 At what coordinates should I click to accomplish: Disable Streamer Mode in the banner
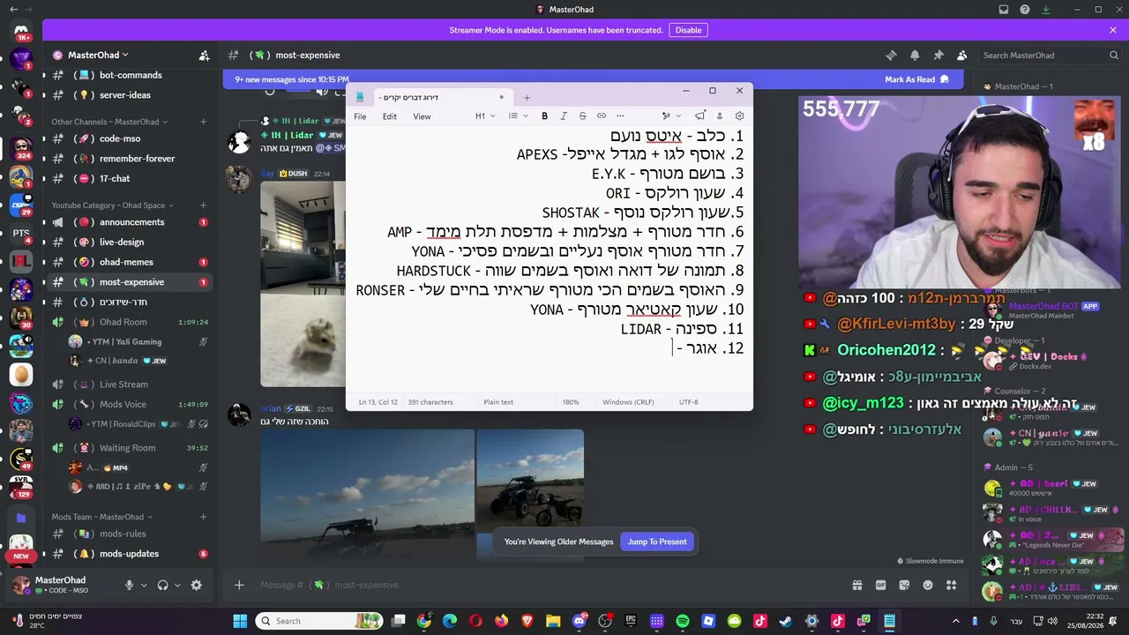688,30
